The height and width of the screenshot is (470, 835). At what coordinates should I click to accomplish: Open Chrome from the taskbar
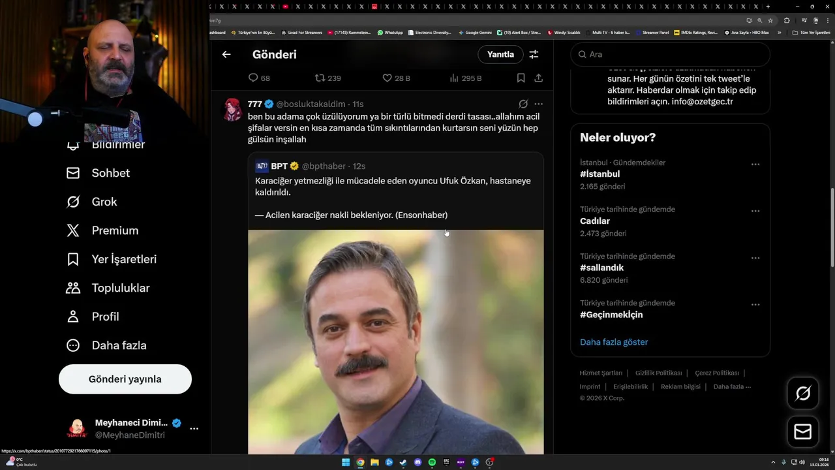(x=360, y=462)
